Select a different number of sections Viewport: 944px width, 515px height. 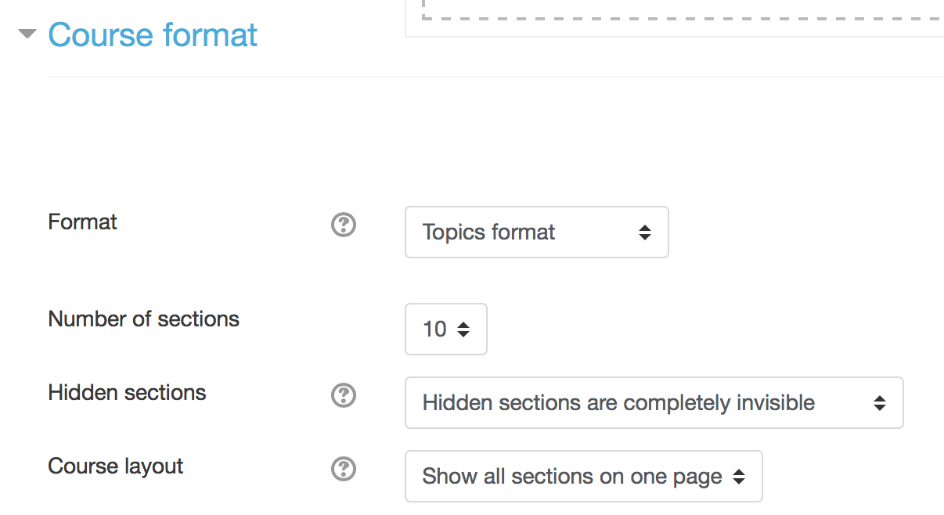pyautogui.click(x=445, y=329)
